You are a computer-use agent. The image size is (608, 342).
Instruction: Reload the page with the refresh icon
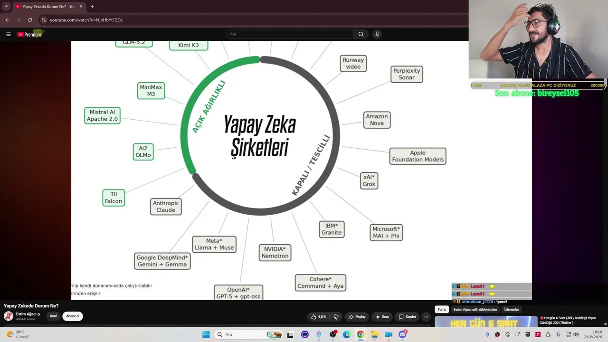point(30,20)
